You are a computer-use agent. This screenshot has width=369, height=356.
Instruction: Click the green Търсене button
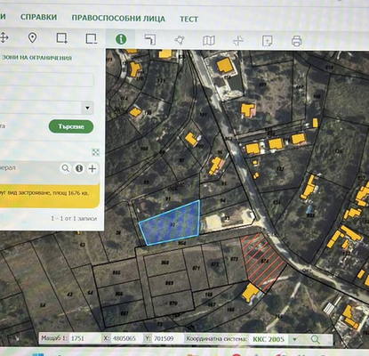pyautogui.click(x=71, y=126)
